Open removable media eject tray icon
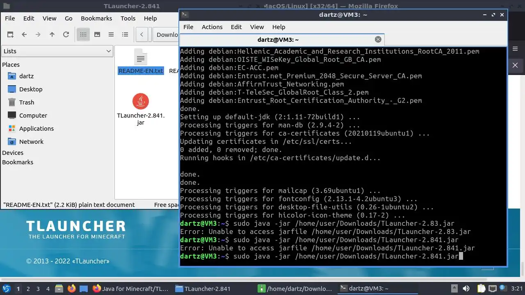The image size is (525, 295). 454,288
